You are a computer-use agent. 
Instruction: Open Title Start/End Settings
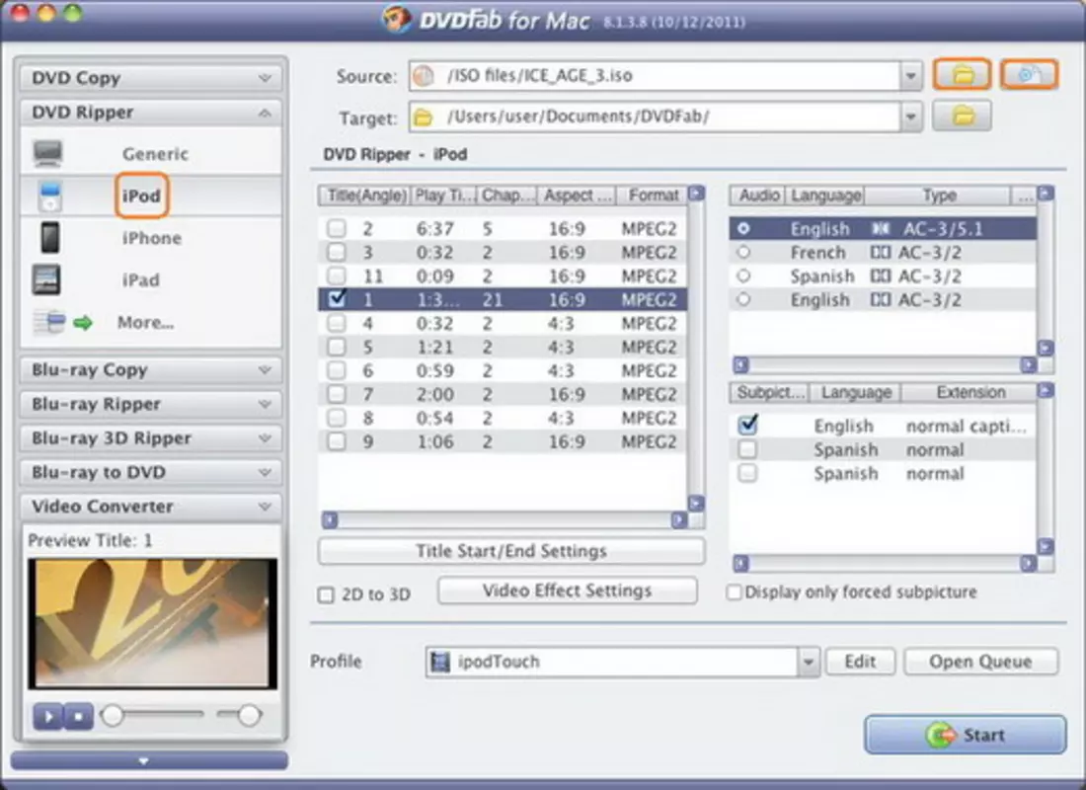click(x=511, y=551)
